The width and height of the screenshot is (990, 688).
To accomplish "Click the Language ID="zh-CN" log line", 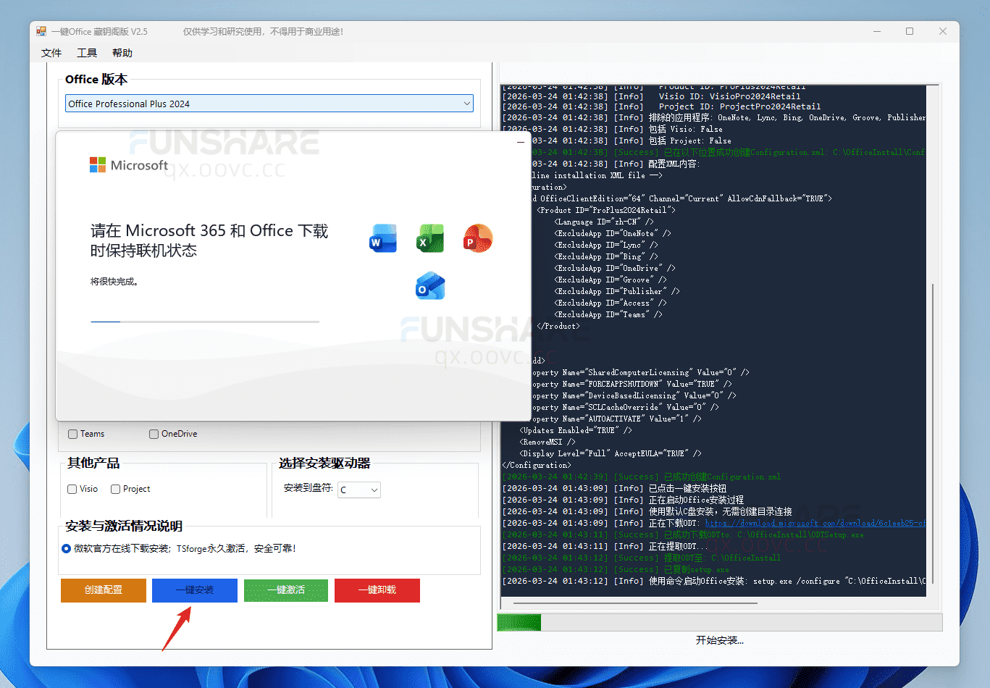I will coord(604,222).
